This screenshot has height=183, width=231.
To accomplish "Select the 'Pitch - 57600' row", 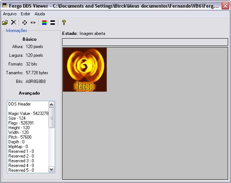I will (x=28, y=137).
